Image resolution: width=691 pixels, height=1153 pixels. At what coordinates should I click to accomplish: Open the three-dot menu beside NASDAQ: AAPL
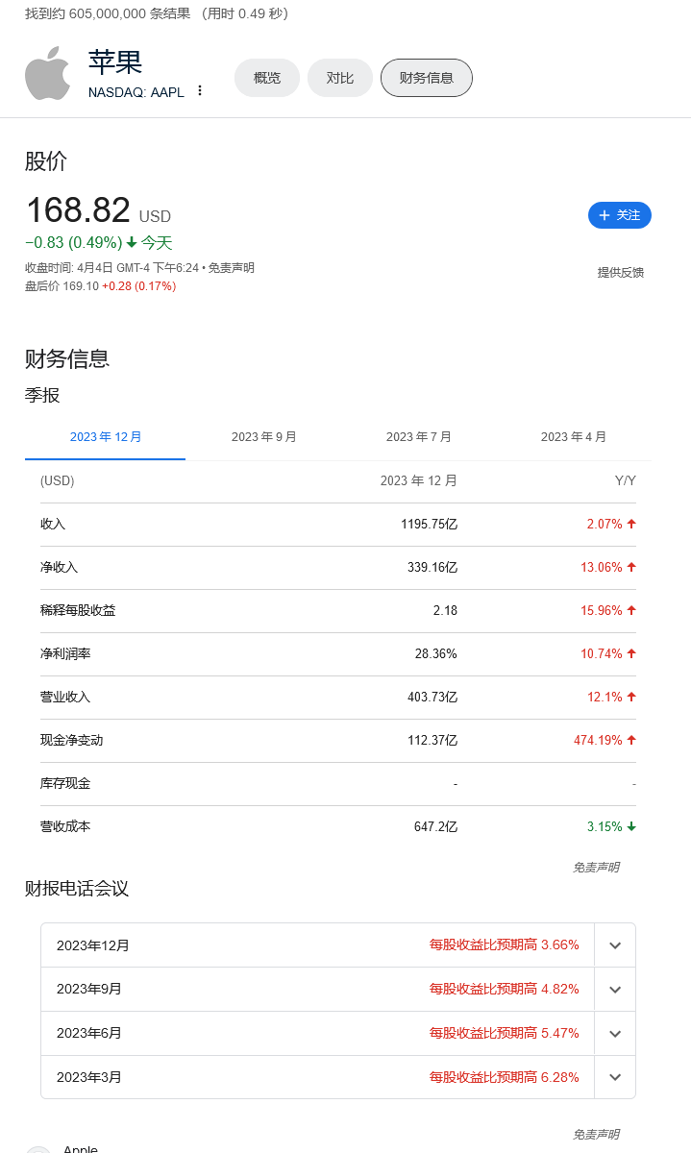click(200, 90)
